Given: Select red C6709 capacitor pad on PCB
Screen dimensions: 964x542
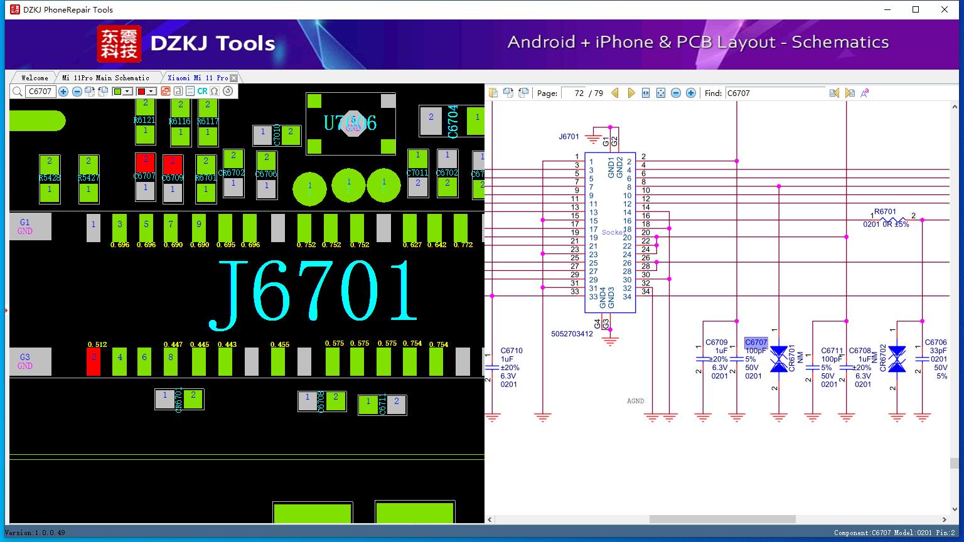Looking at the screenshot, I should (173, 163).
